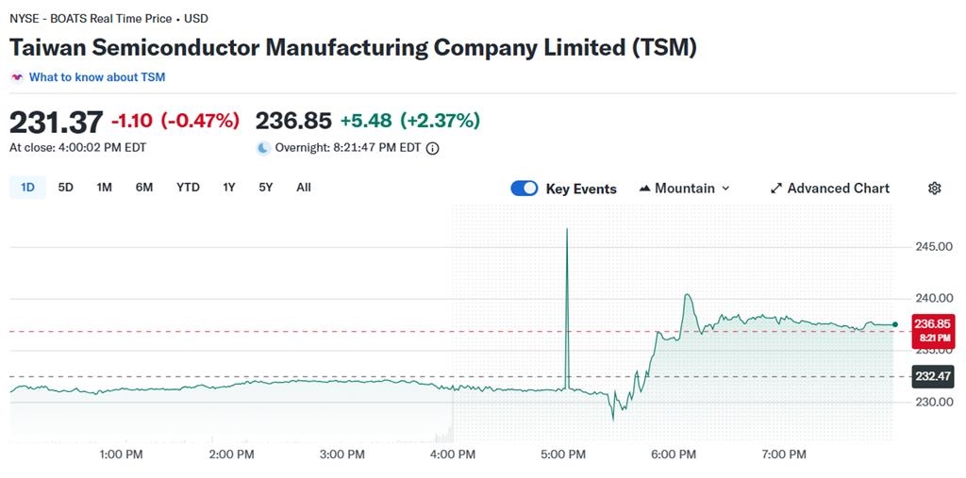This screenshot has width=966, height=478.
Task: Click the sparkle icon before TSM summary
Action: [x=17, y=77]
